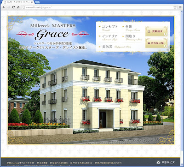
Task: Click the Millcreek オフィシャルサイト footer link
Action: point(21,163)
